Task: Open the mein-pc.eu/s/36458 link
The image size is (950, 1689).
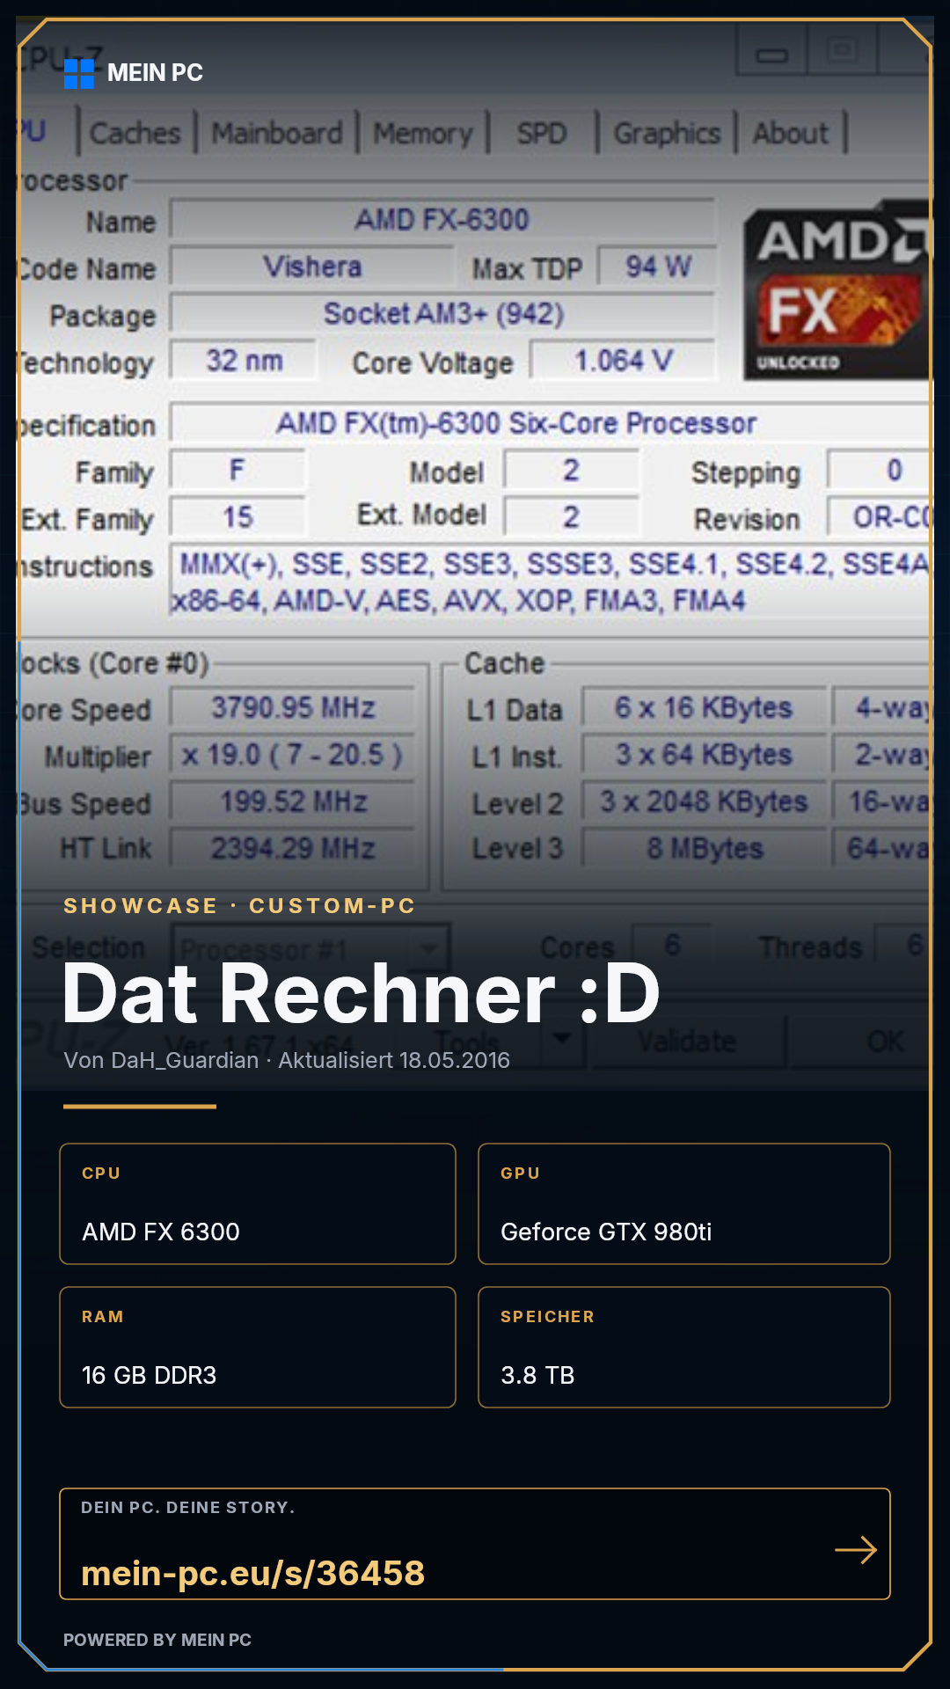Action: tap(252, 1573)
